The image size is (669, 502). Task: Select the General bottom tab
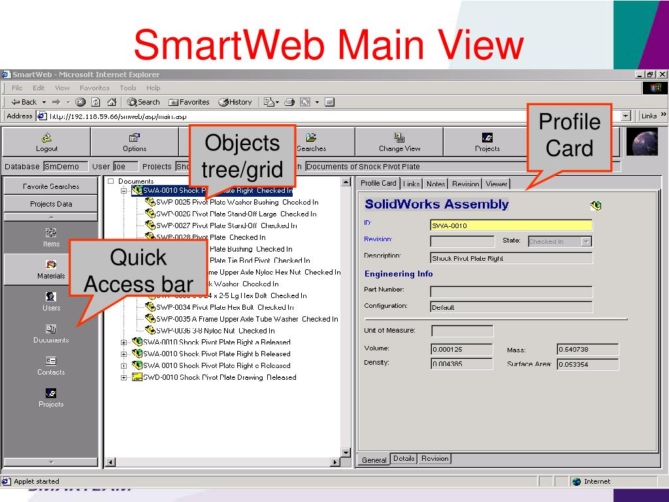click(x=374, y=460)
